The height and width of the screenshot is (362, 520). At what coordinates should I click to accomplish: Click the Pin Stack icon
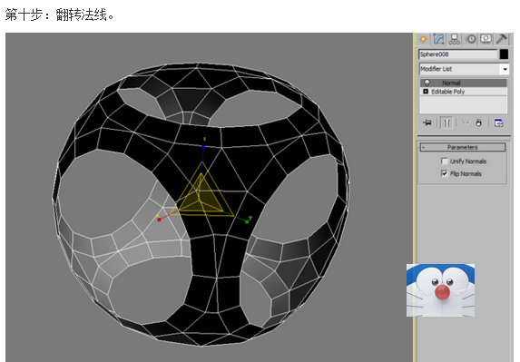427,123
